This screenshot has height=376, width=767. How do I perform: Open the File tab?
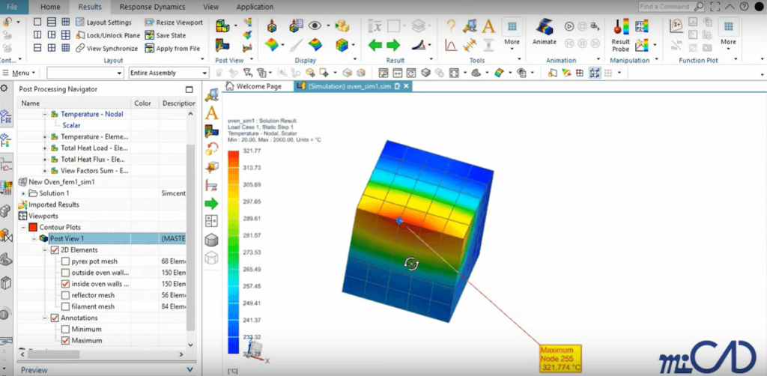coord(12,7)
